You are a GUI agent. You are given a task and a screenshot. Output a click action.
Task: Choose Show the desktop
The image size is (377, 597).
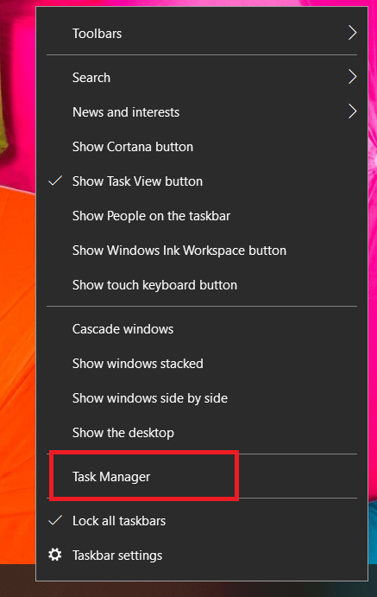(x=202, y=433)
